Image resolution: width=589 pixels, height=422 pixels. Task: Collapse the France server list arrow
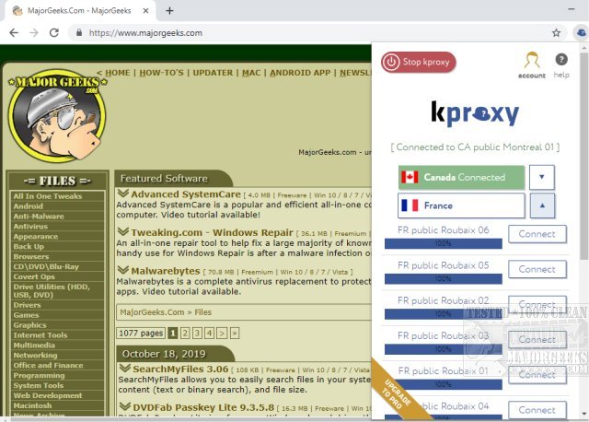point(542,205)
